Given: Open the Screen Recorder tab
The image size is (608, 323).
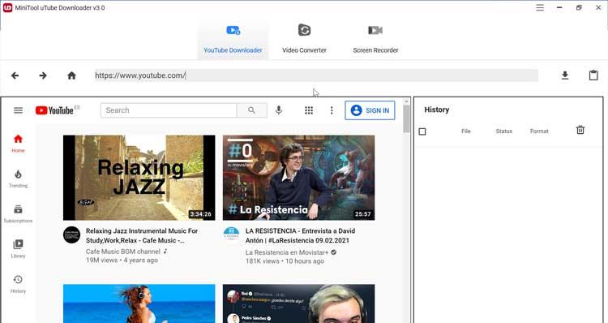Looking at the screenshot, I should [375, 40].
